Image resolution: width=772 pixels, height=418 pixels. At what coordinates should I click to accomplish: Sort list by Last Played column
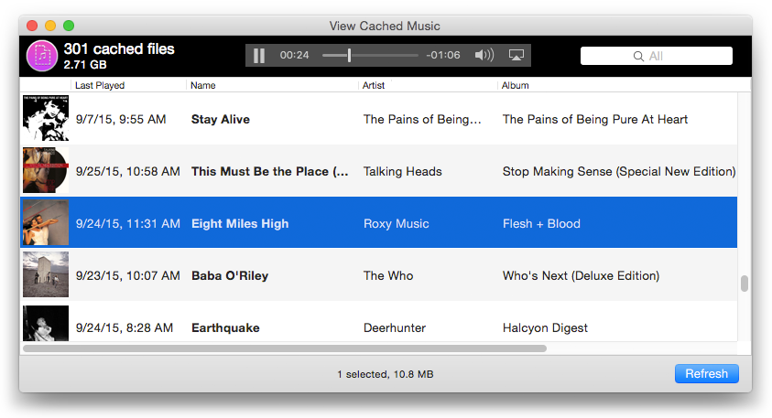100,85
